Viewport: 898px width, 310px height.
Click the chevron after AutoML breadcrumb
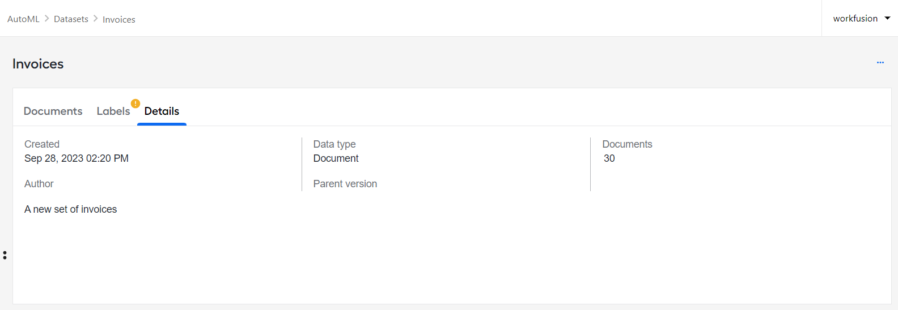pyautogui.click(x=47, y=19)
